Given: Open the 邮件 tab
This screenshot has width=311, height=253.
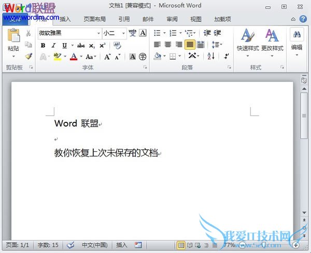Looking at the screenshot, I should click(148, 19).
